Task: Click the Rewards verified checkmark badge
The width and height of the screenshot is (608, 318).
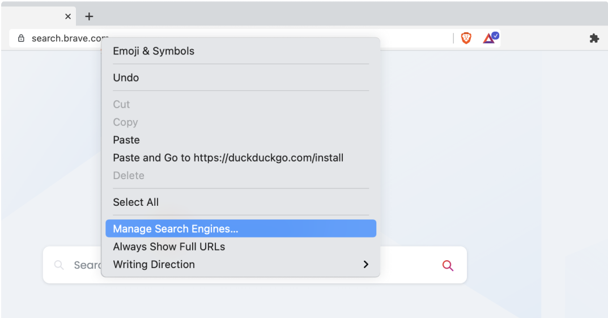Action: (495, 36)
